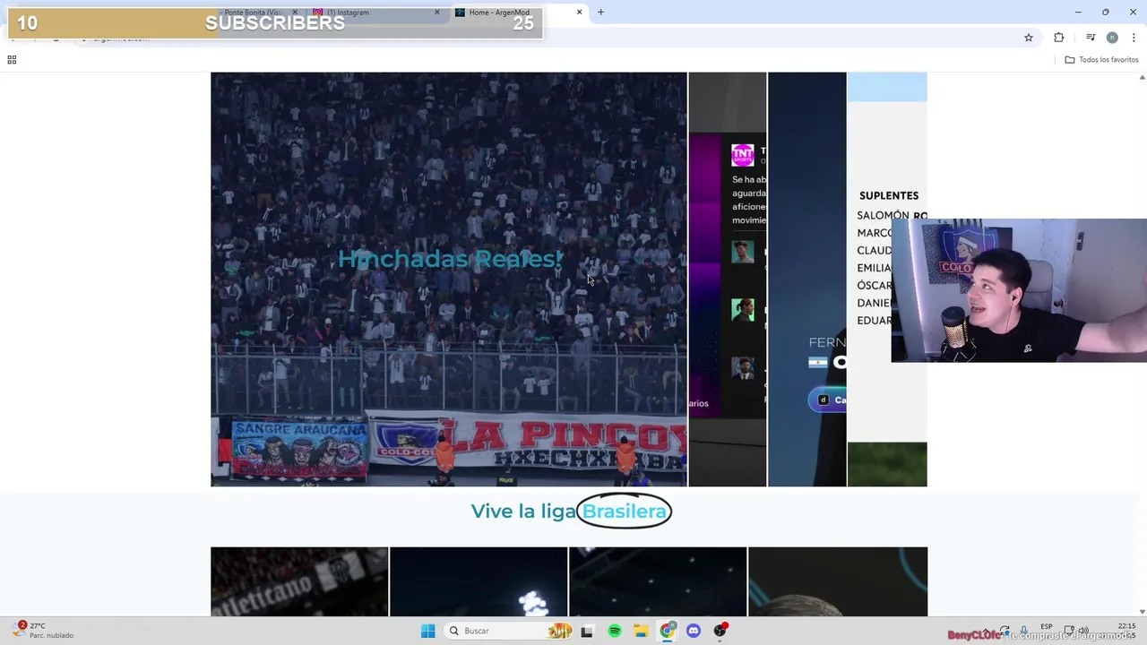Switch to the Home - ArgenMod tab
The height and width of the screenshot is (645, 1147).
click(x=518, y=12)
